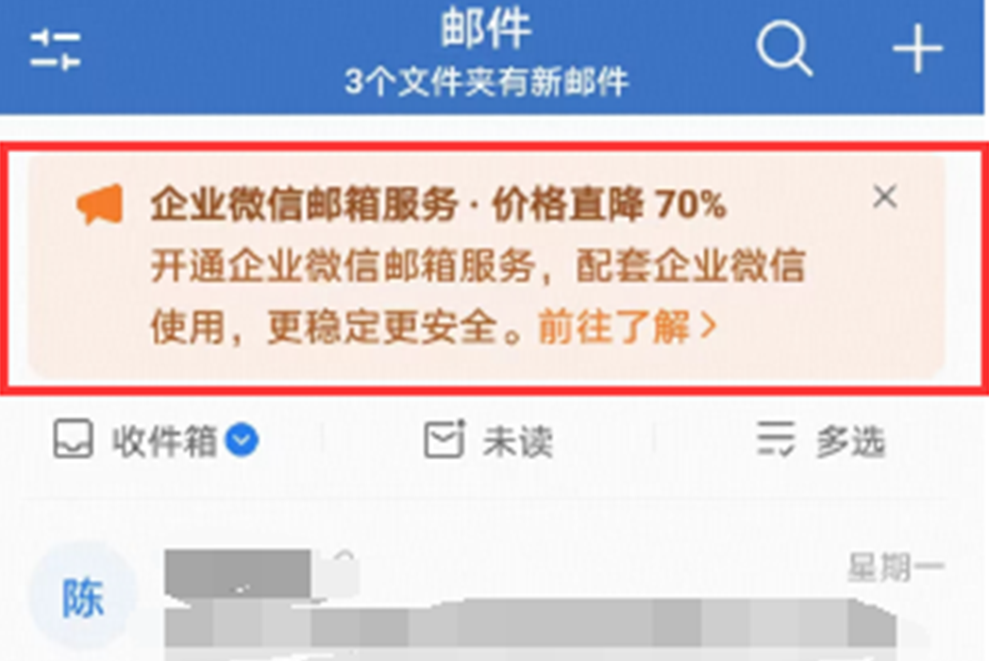This screenshot has width=989, height=661.
Task: Tap the 3个文件夹有新邮件 subtitle
Action: 487,82
